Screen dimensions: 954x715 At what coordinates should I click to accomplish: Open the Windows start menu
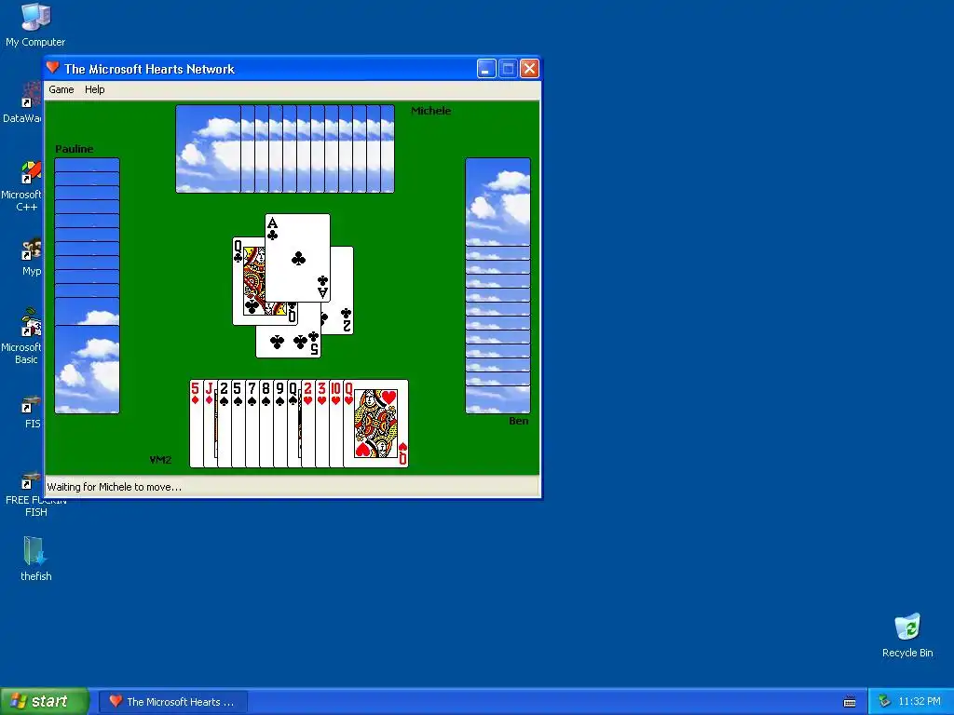[44, 701]
